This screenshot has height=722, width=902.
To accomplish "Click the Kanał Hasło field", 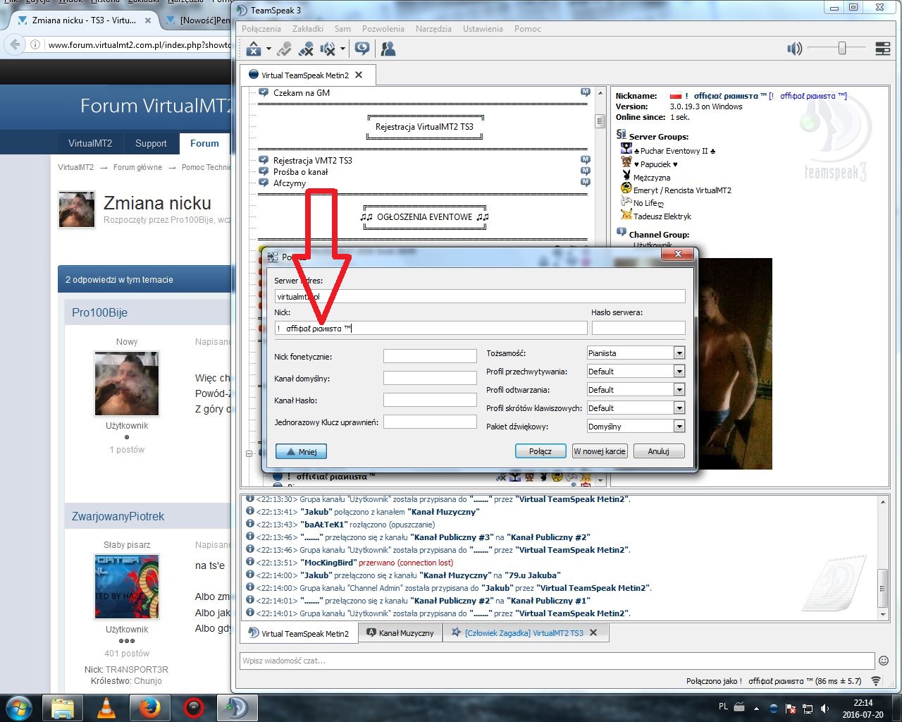I will (430, 400).
